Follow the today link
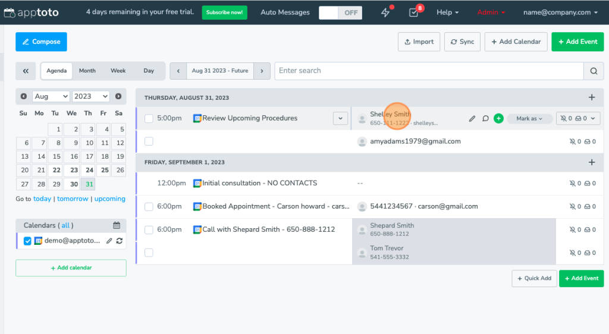Image resolution: width=609 pixels, height=334 pixels. (x=42, y=198)
